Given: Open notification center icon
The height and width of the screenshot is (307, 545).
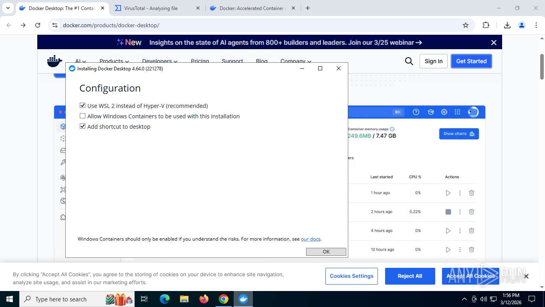Looking at the screenshot, I should tap(532, 299).
